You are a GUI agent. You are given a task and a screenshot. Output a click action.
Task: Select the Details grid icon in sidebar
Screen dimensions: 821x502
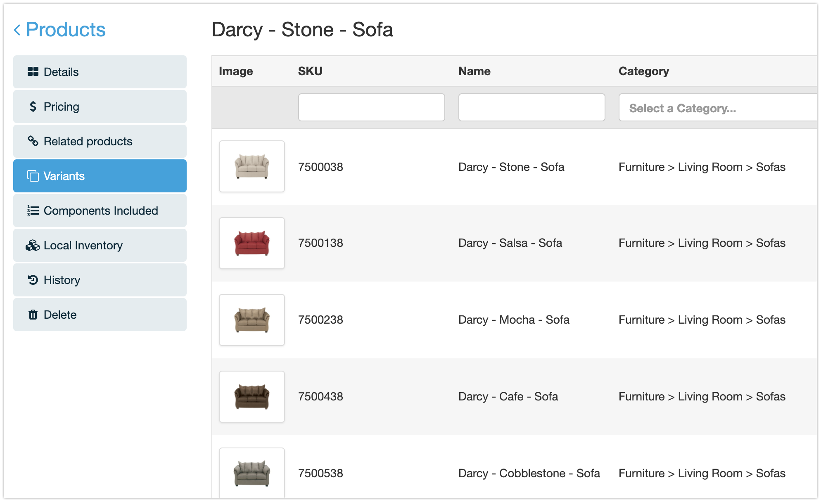click(33, 71)
